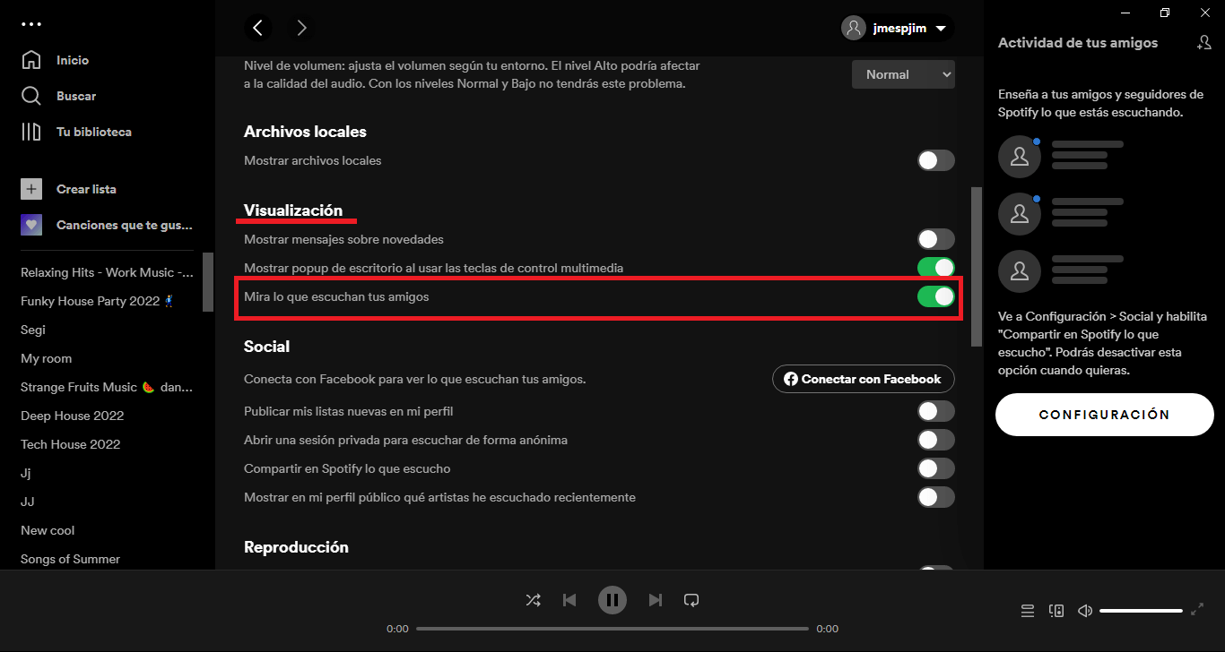1225x652 pixels.
Task: Click the Crear lista plus icon
Action: point(31,189)
